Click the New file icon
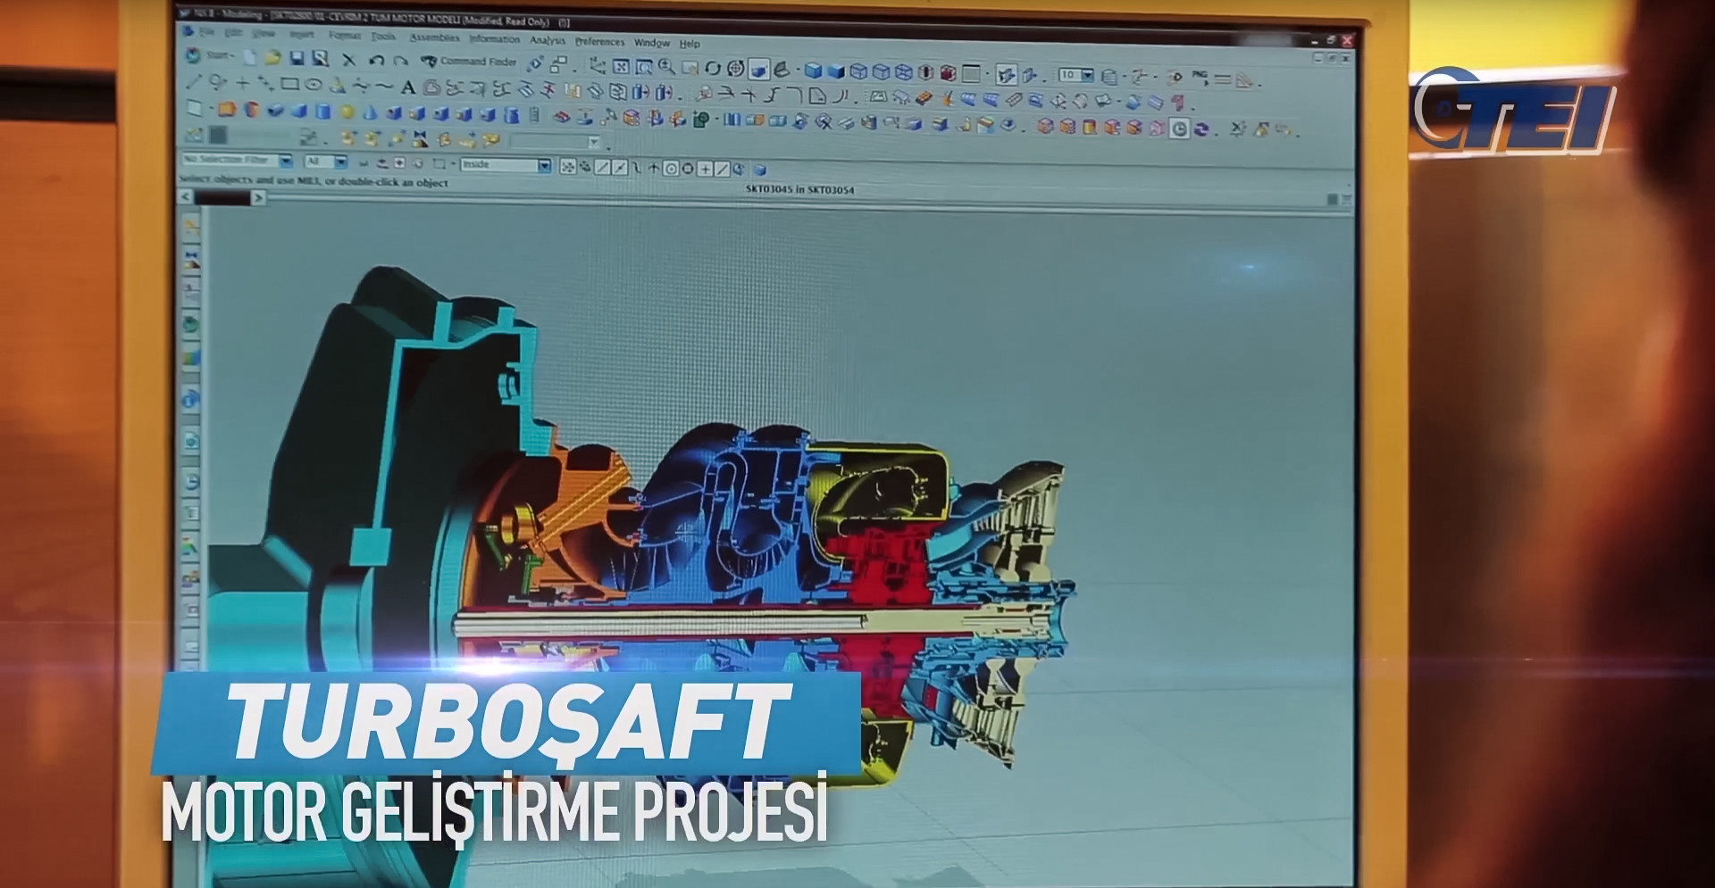This screenshot has height=888, width=1715. (250, 57)
